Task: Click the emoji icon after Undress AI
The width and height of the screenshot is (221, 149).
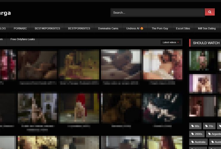Action: [x=142, y=29]
